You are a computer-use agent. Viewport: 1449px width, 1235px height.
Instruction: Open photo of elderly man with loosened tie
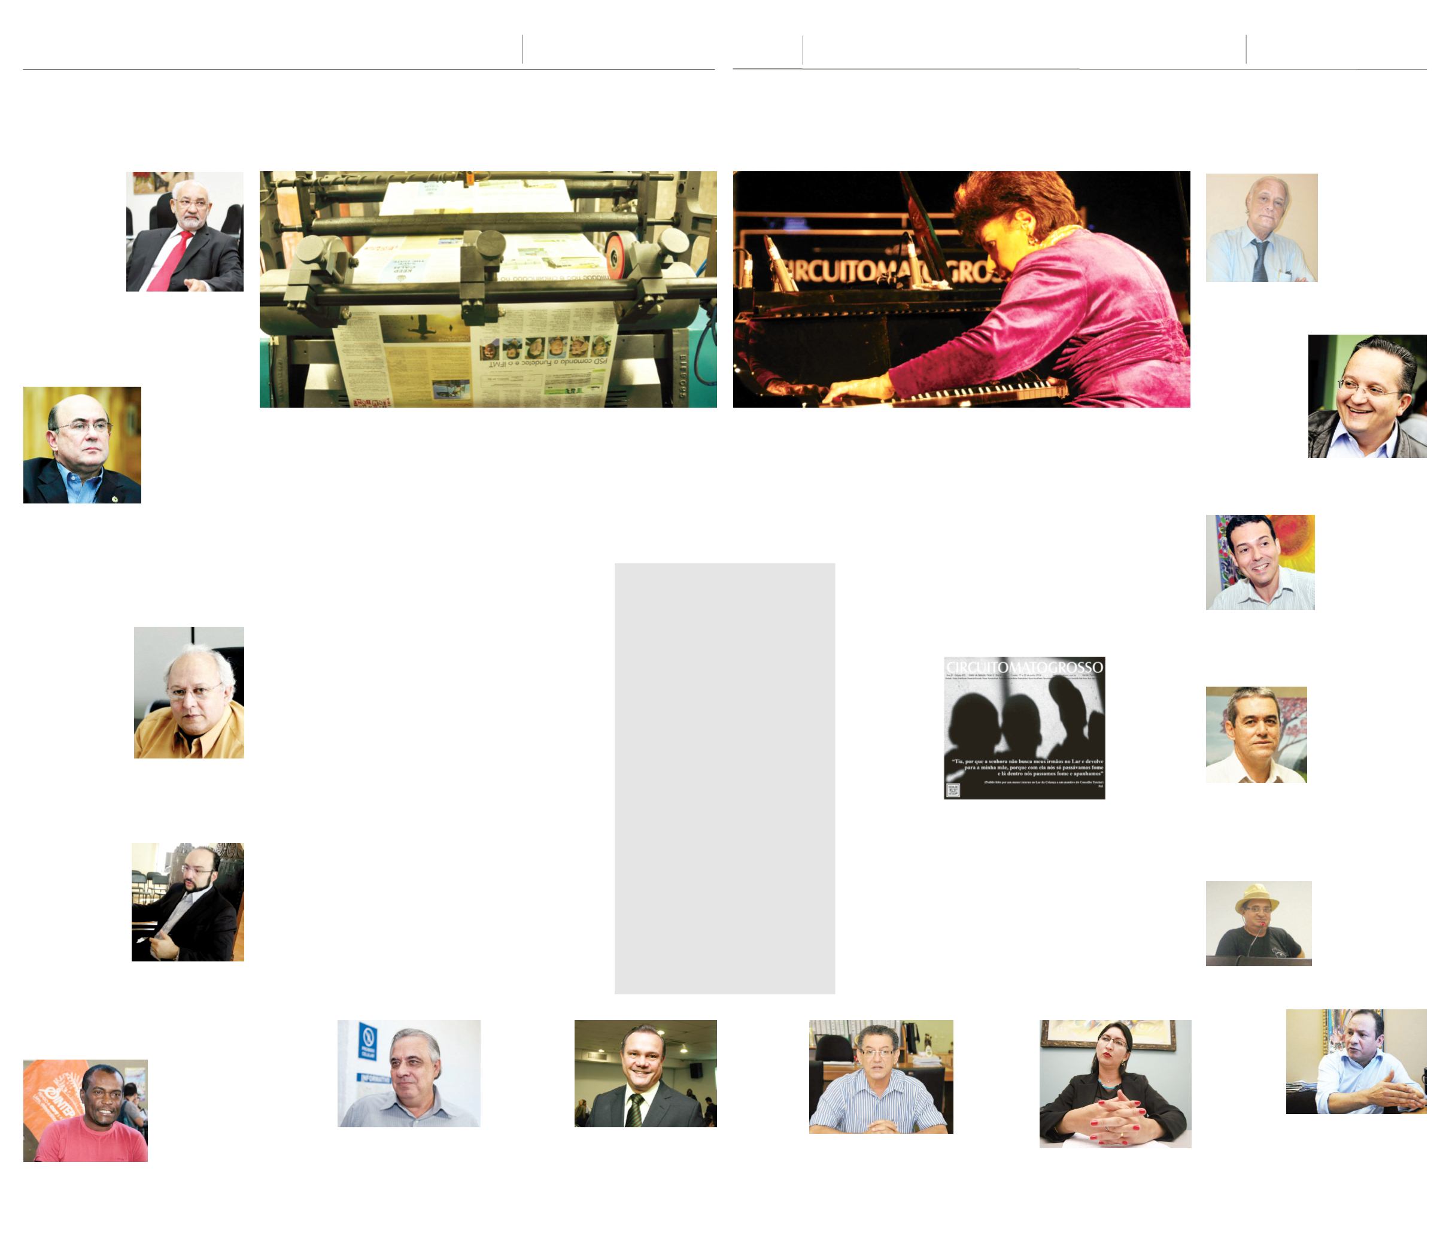point(1262,228)
